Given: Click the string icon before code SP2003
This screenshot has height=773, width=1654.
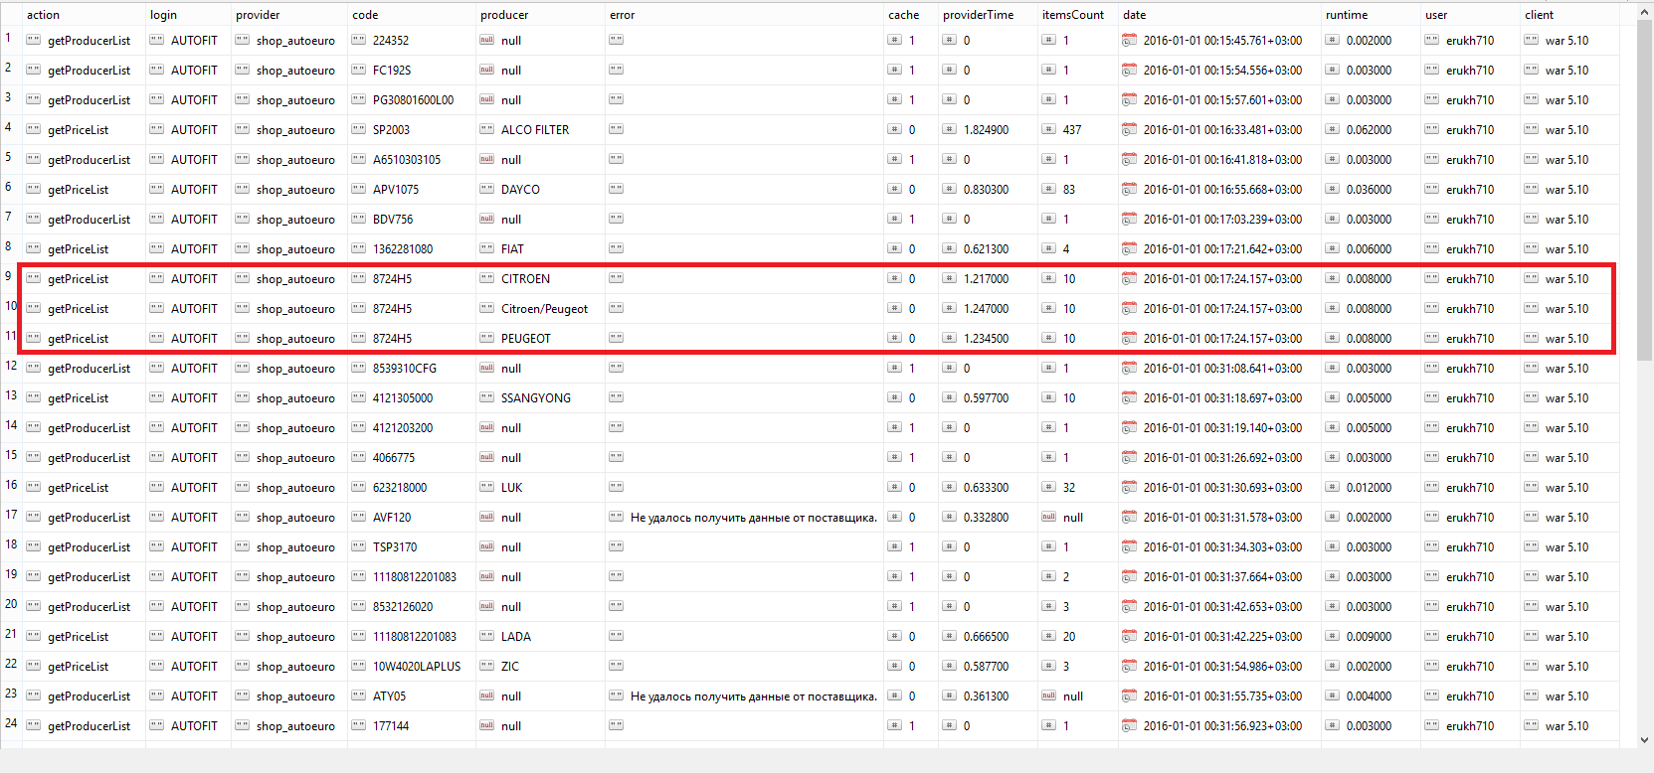Looking at the screenshot, I should point(358,130).
